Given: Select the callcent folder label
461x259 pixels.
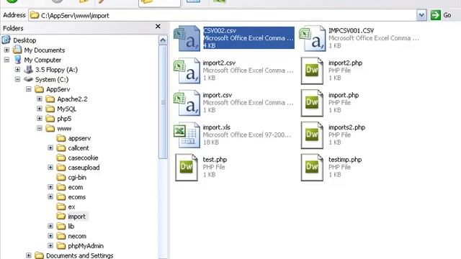Looking at the screenshot, I should click(79, 148).
